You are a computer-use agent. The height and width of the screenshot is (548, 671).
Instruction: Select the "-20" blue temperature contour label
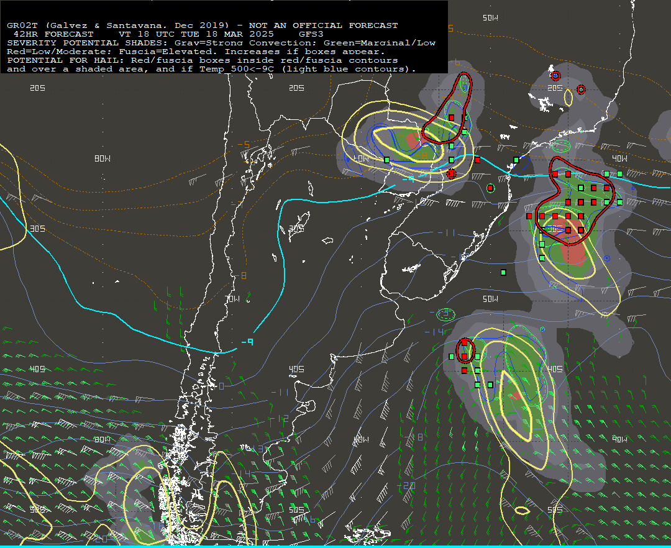(406, 485)
